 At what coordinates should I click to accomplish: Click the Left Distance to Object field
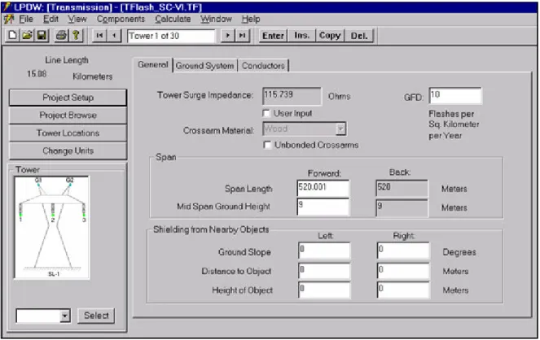[324, 271]
